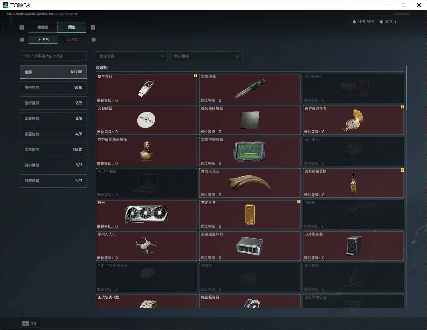
Task: Open the 克劳迪乌斯半身像 bust item
Action: click(x=147, y=152)
